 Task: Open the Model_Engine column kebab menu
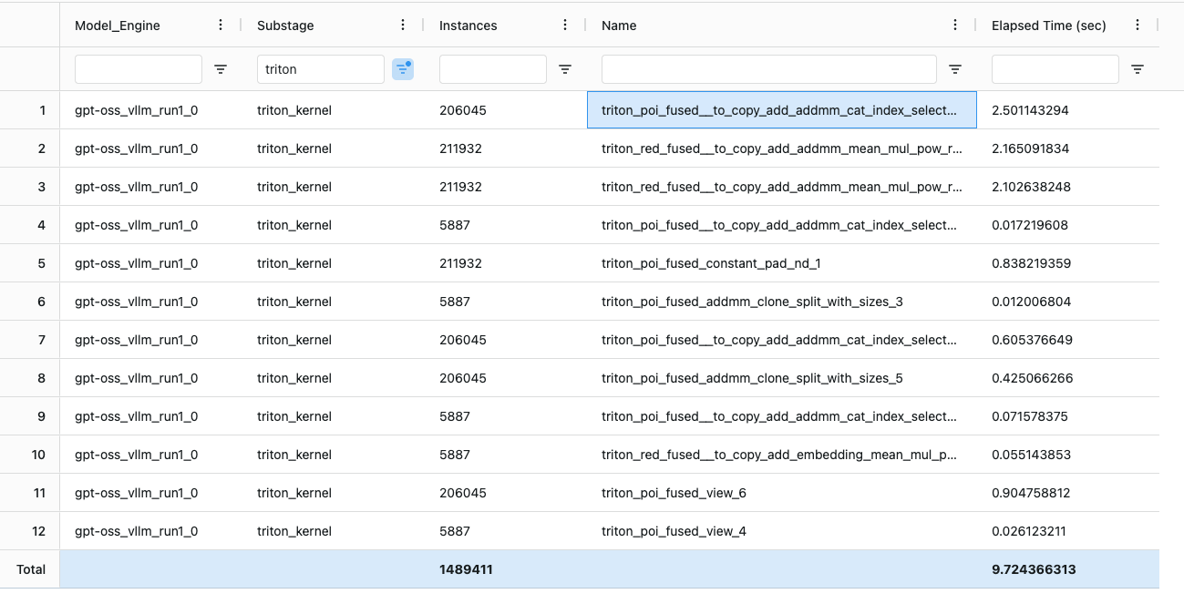point(220,25)
